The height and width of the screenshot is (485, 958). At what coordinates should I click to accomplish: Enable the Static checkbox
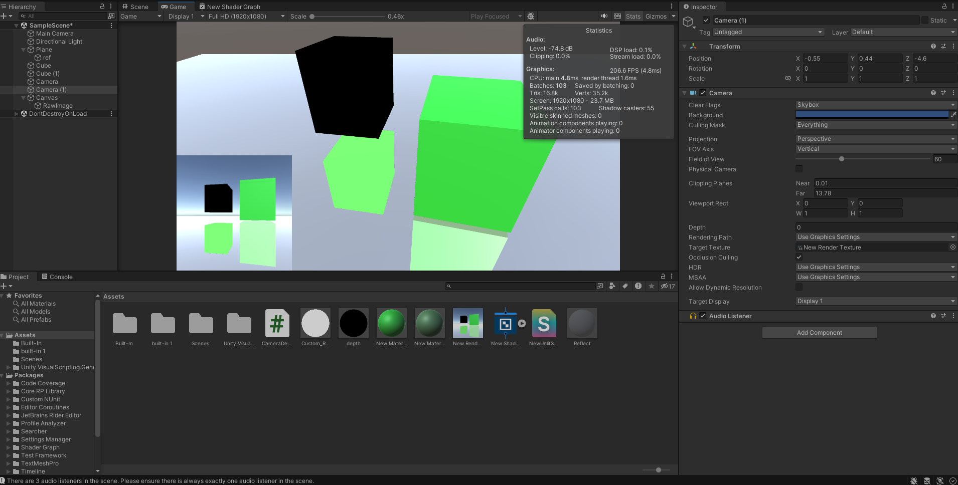click(924, 20)
